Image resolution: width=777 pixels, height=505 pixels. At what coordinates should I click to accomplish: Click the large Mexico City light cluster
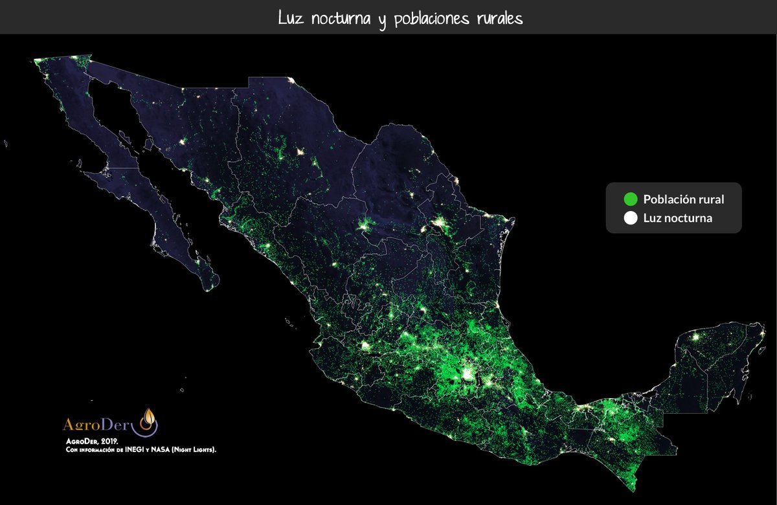[467, 374]
